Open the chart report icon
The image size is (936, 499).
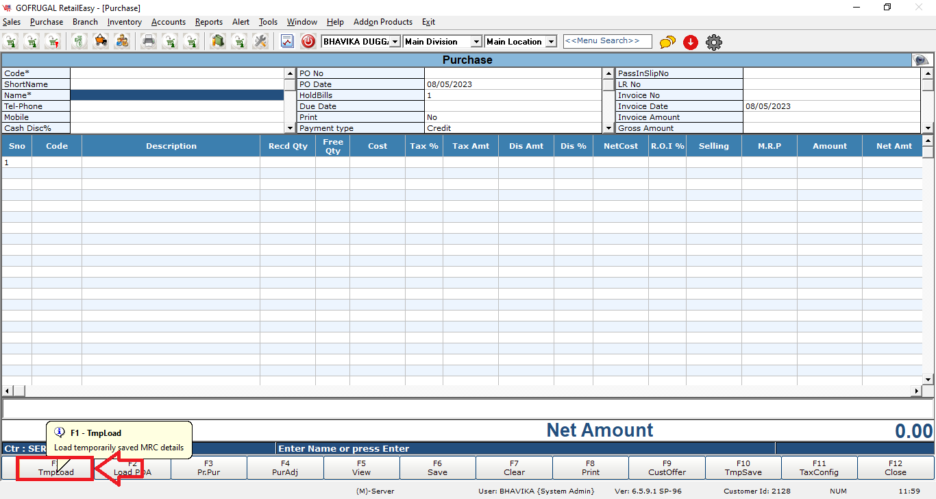287,42
